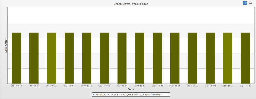Click the chart link icon

coord(245,3)
